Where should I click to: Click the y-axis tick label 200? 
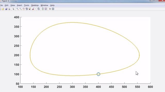[16, 55]
